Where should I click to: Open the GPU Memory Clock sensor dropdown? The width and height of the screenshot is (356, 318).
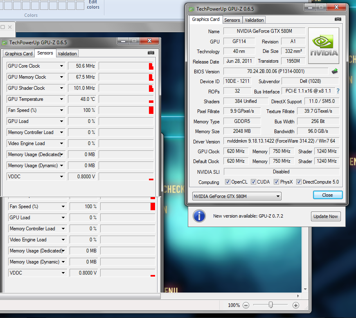(61, 77)
